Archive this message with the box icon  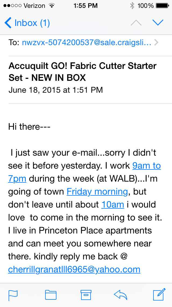86,295
